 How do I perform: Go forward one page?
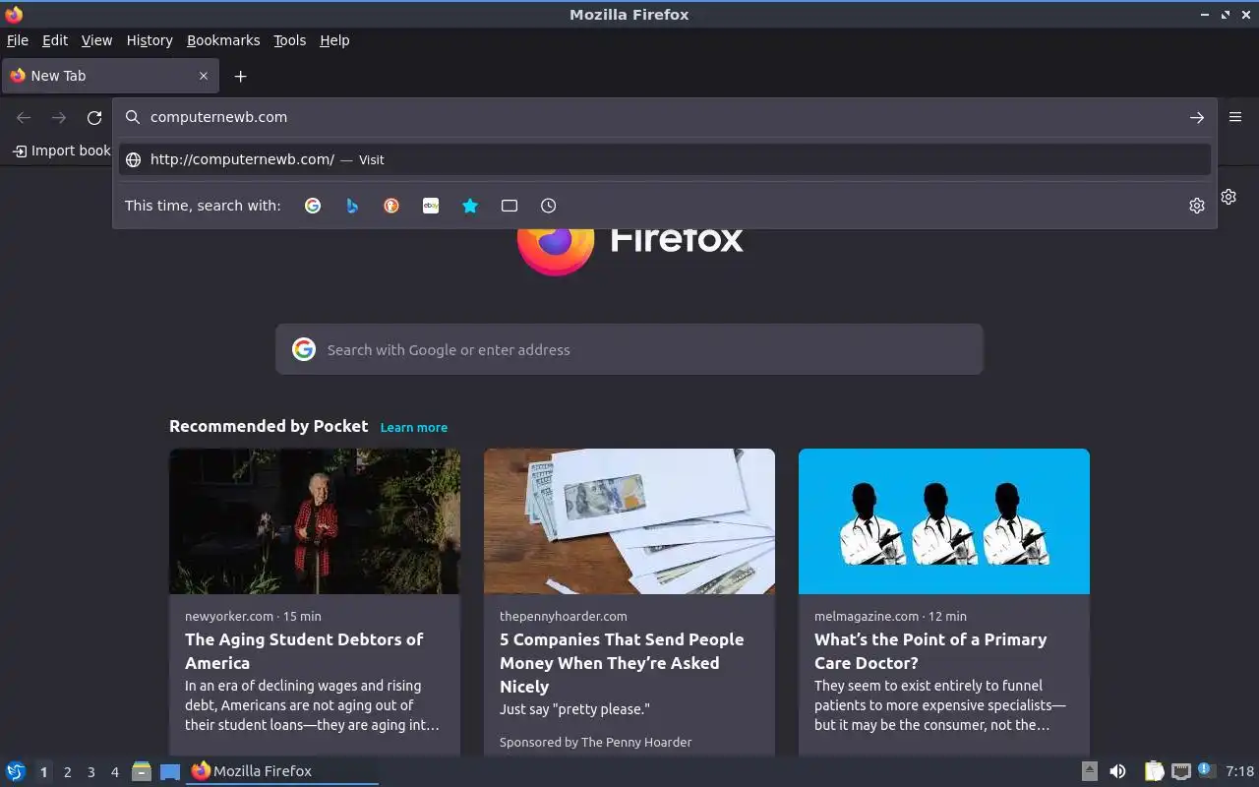(59, 118)
